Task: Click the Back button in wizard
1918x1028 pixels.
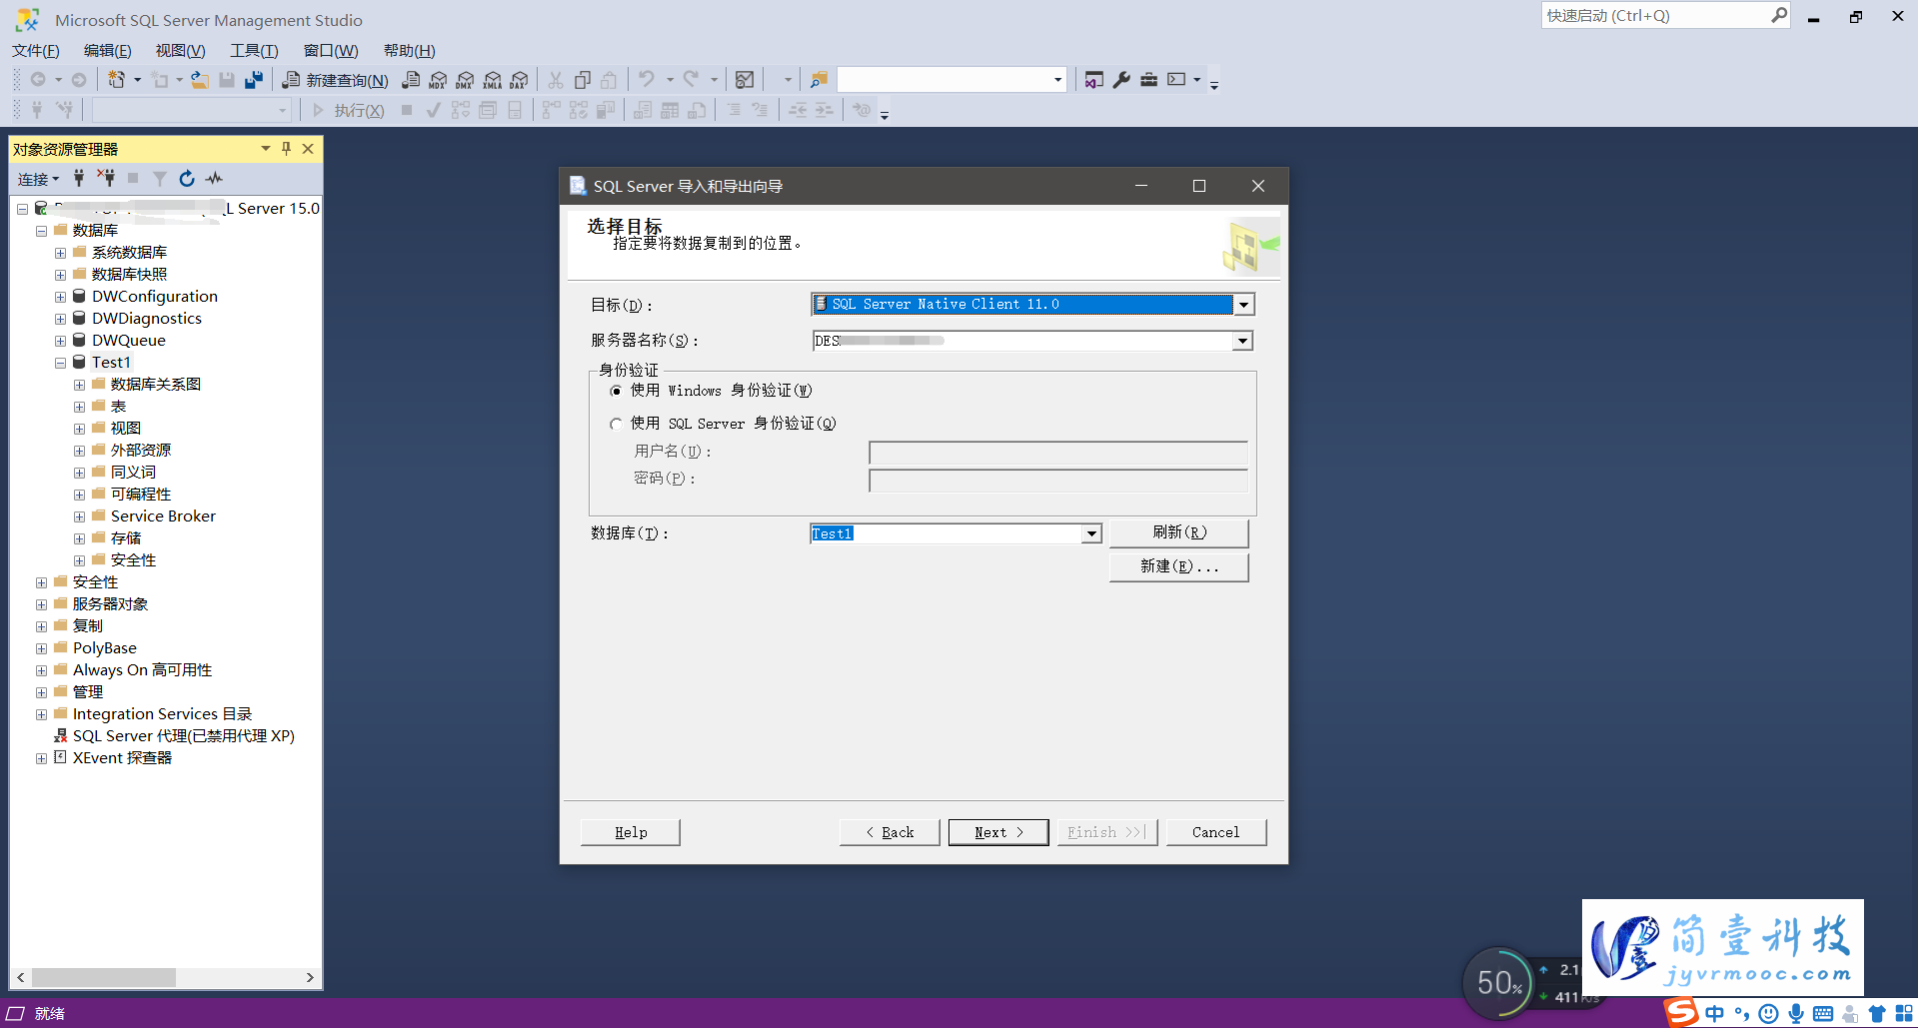Action: [890, 832]
